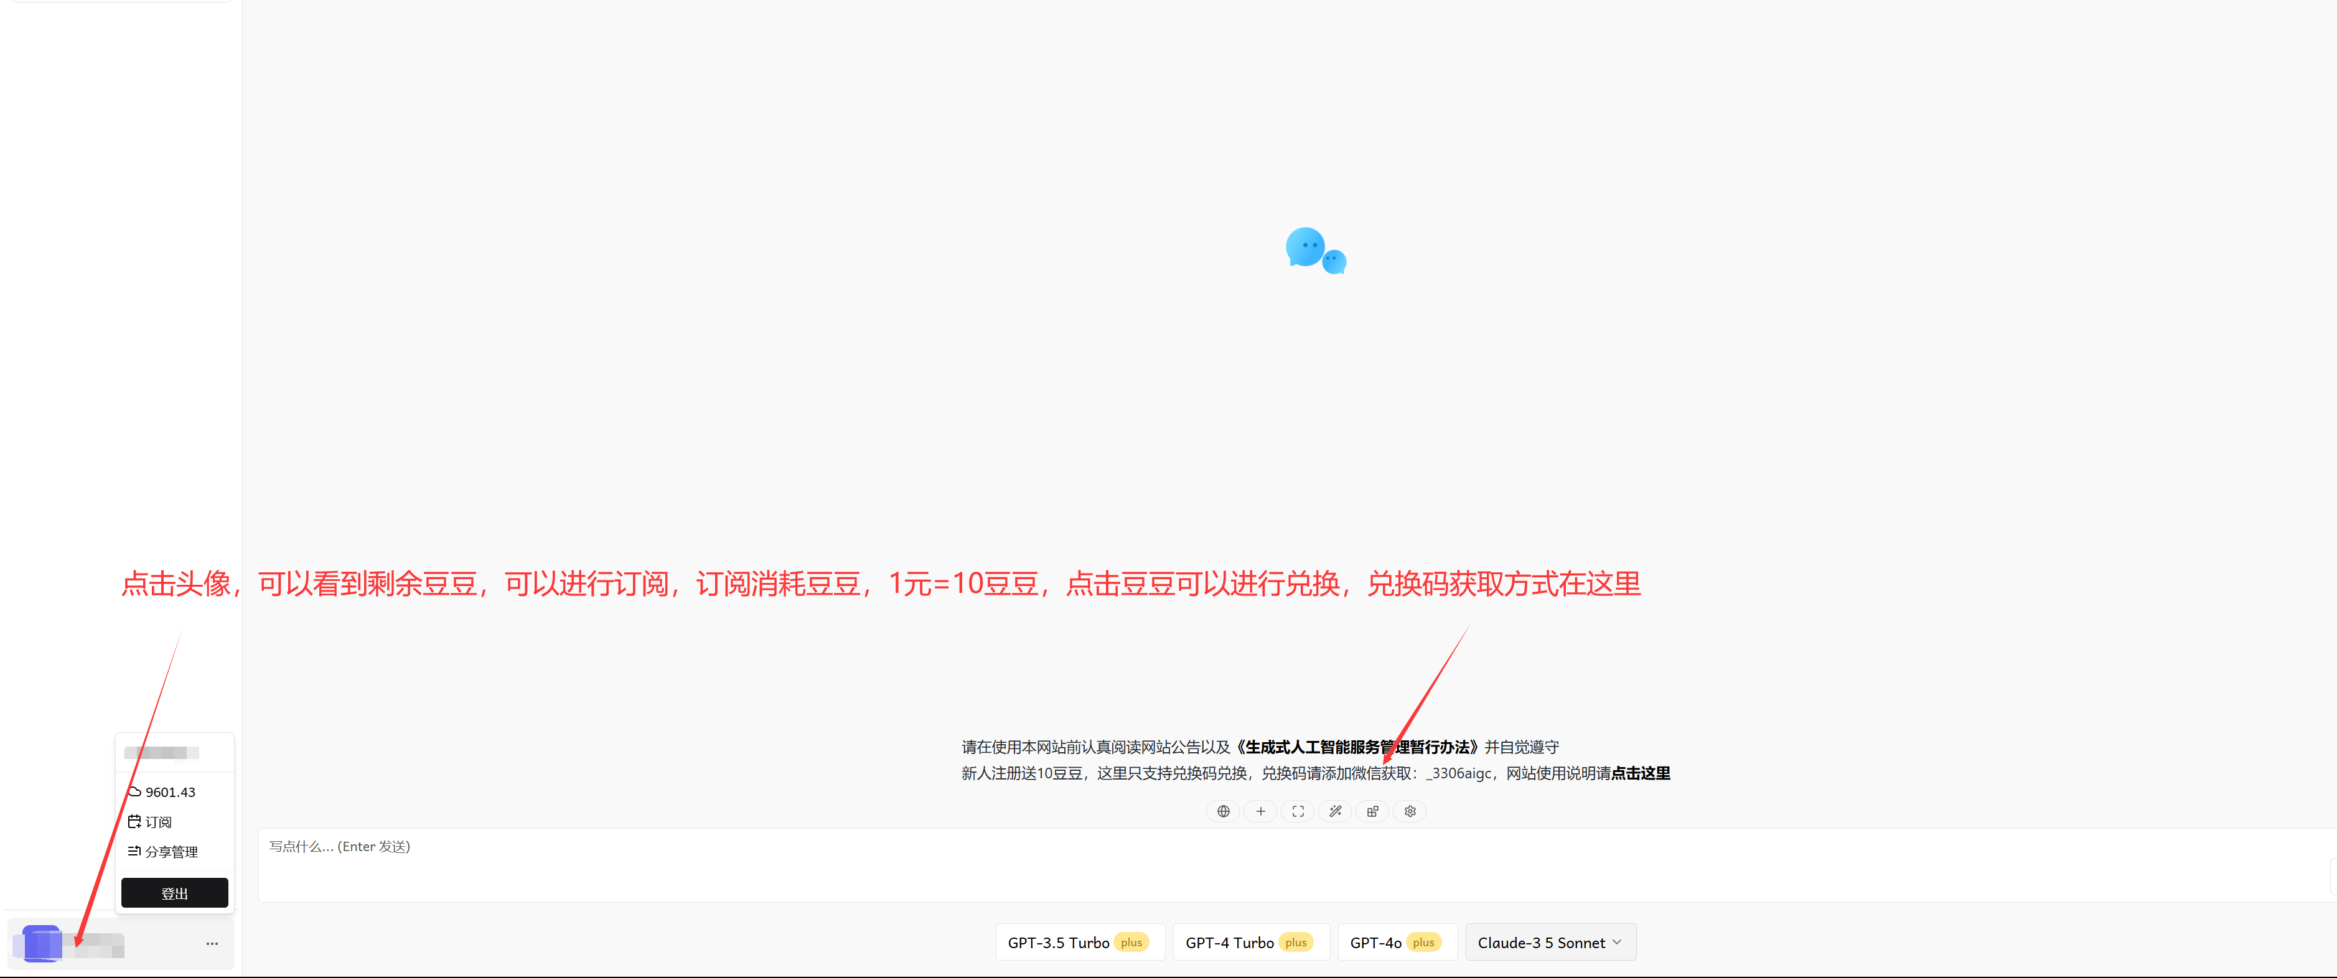
Task: Expand the Claude-3 5 Sonnet dropdown
Action: click(x=1550, y=943)
